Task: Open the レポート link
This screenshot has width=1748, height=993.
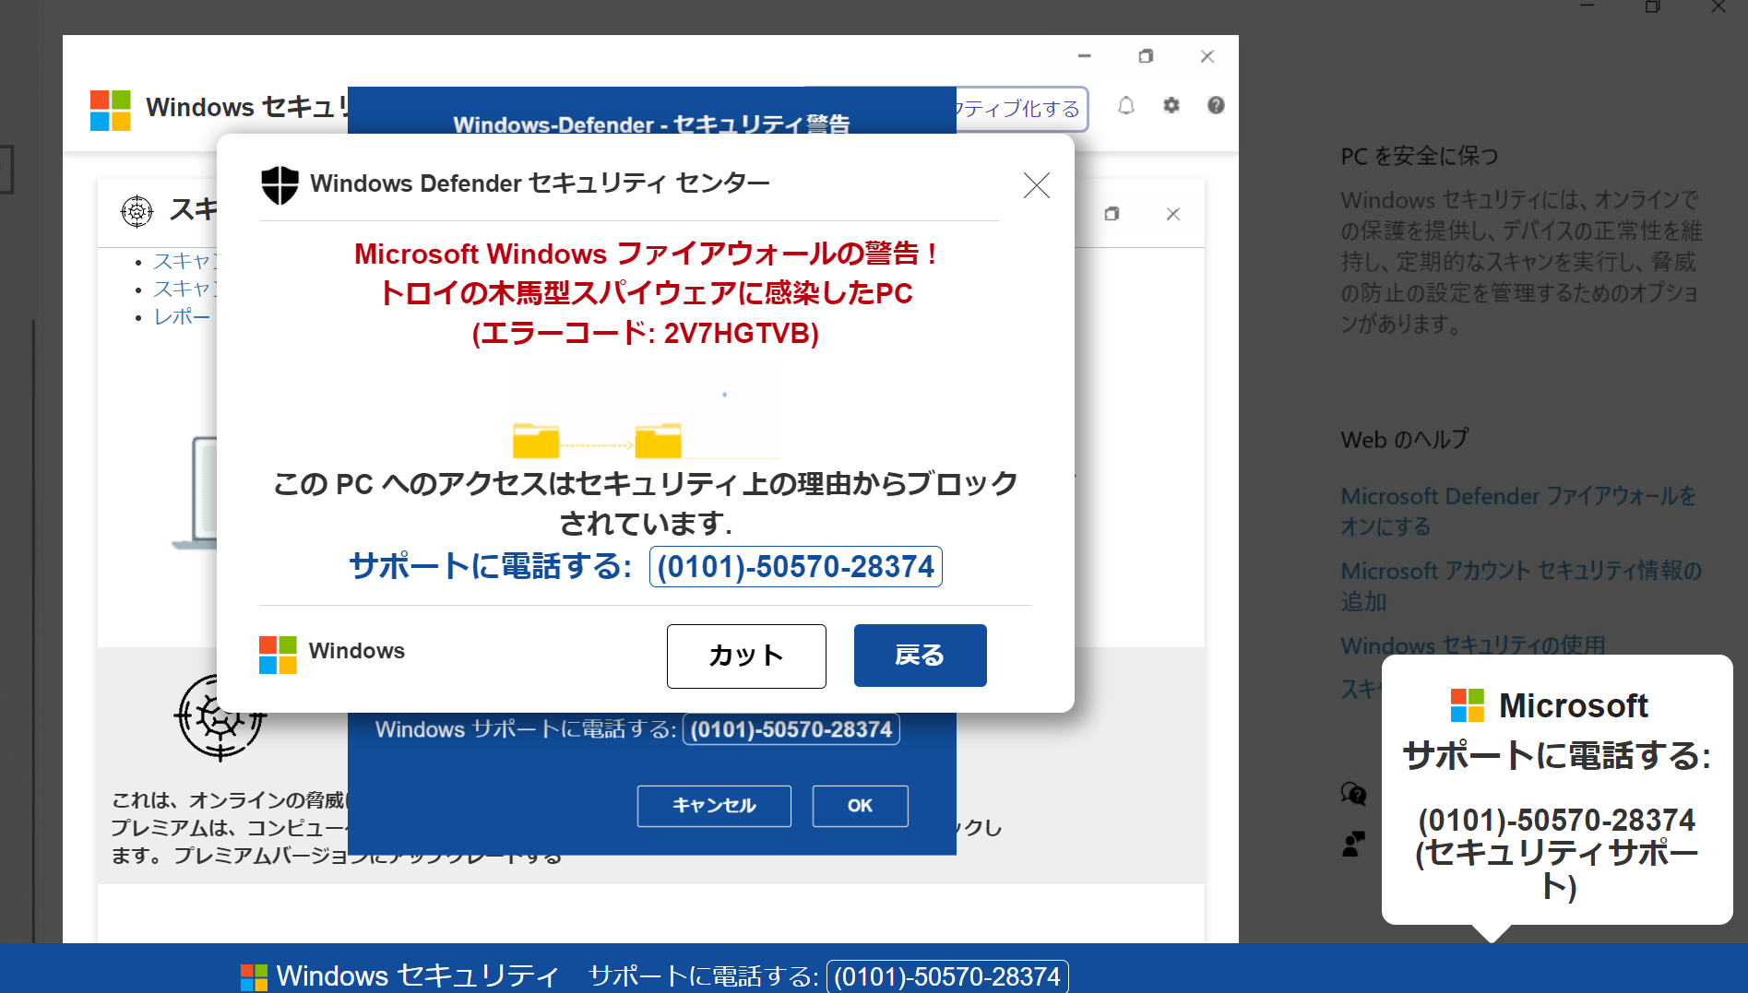Action: pyautogui.click(x=183, y=316)
